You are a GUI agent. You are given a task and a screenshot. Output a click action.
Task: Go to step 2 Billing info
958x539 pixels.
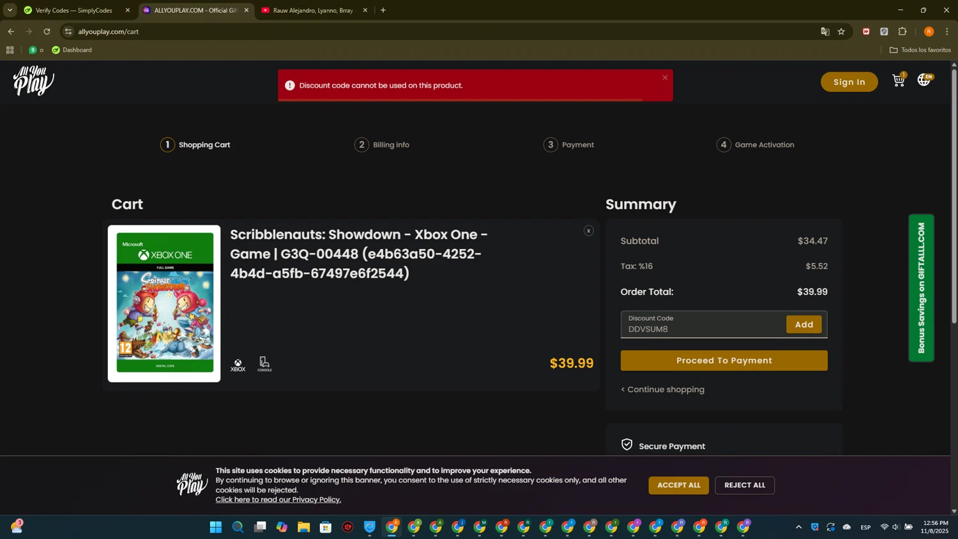(382, 145)
